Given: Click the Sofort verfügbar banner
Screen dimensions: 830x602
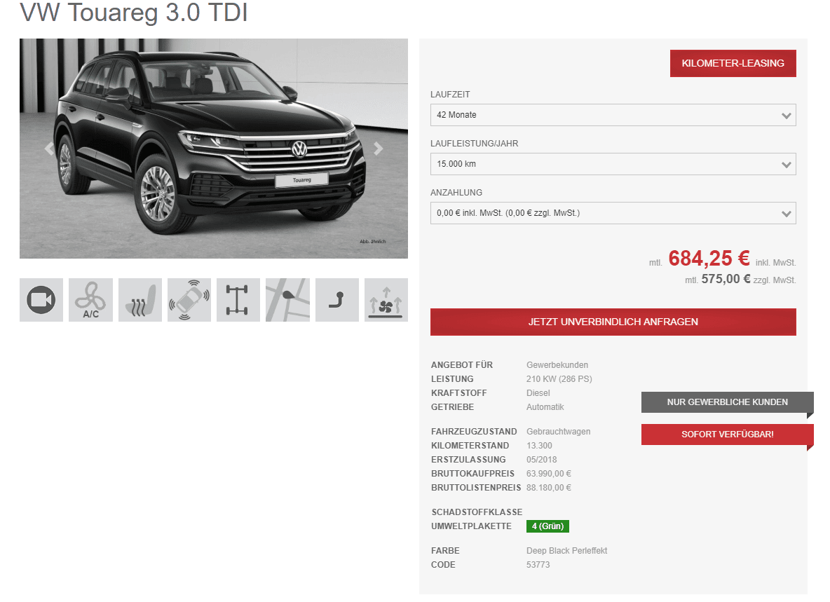Looking at the screenshot, I should (x=728, y=435).
